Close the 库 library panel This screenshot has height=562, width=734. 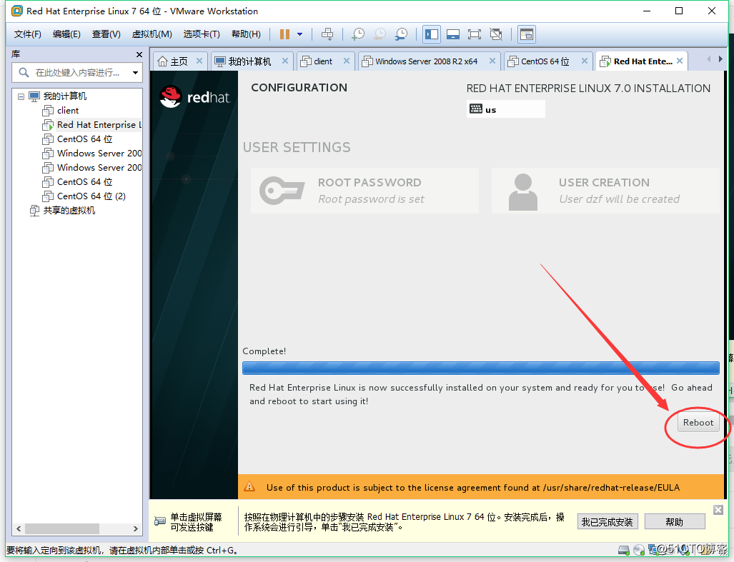coord(139,55)
